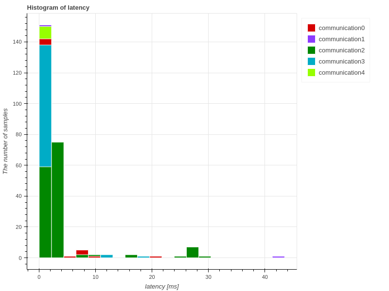Image resolution: width=389 pixels, height=291 pixels.
Task: Click the Histogram of latency title
Action: coord(58,8)
